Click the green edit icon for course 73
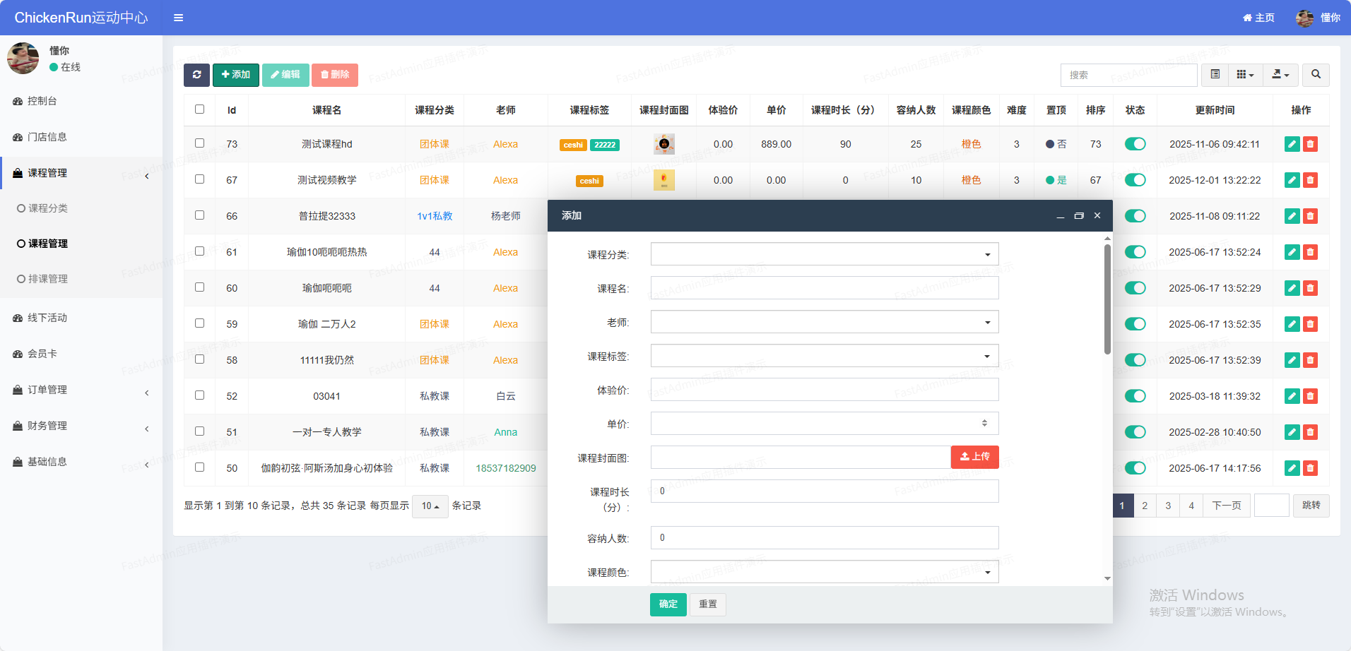This screenshot has height=651, width=1351. click(x=1292, y=144)
